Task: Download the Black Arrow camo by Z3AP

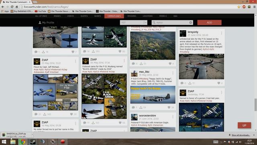Action: [93, 122]
